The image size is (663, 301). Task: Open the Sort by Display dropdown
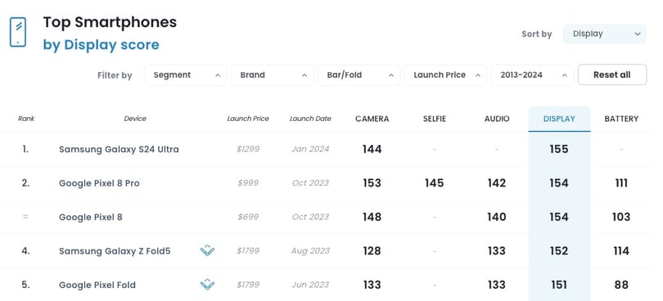pyautogui.click(x=605, y=34)
